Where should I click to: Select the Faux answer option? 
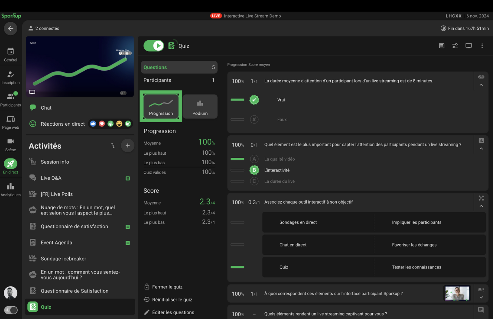pyautogui.click(x=282, y=120)
